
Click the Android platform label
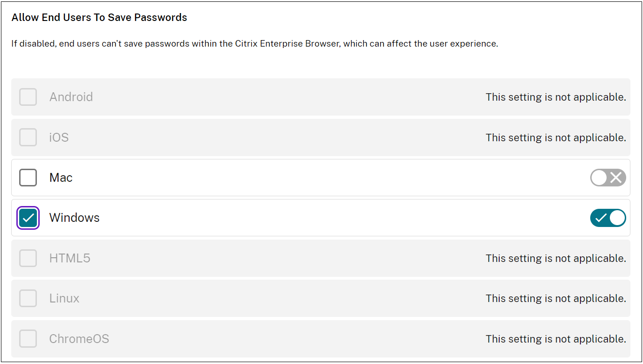pyautogui.click(x=71, y=97)
